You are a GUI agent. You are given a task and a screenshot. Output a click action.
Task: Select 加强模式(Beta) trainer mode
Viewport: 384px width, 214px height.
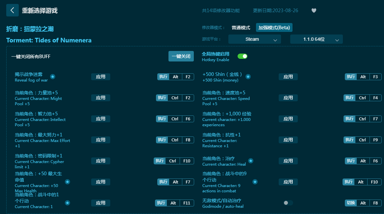point(274,28)
